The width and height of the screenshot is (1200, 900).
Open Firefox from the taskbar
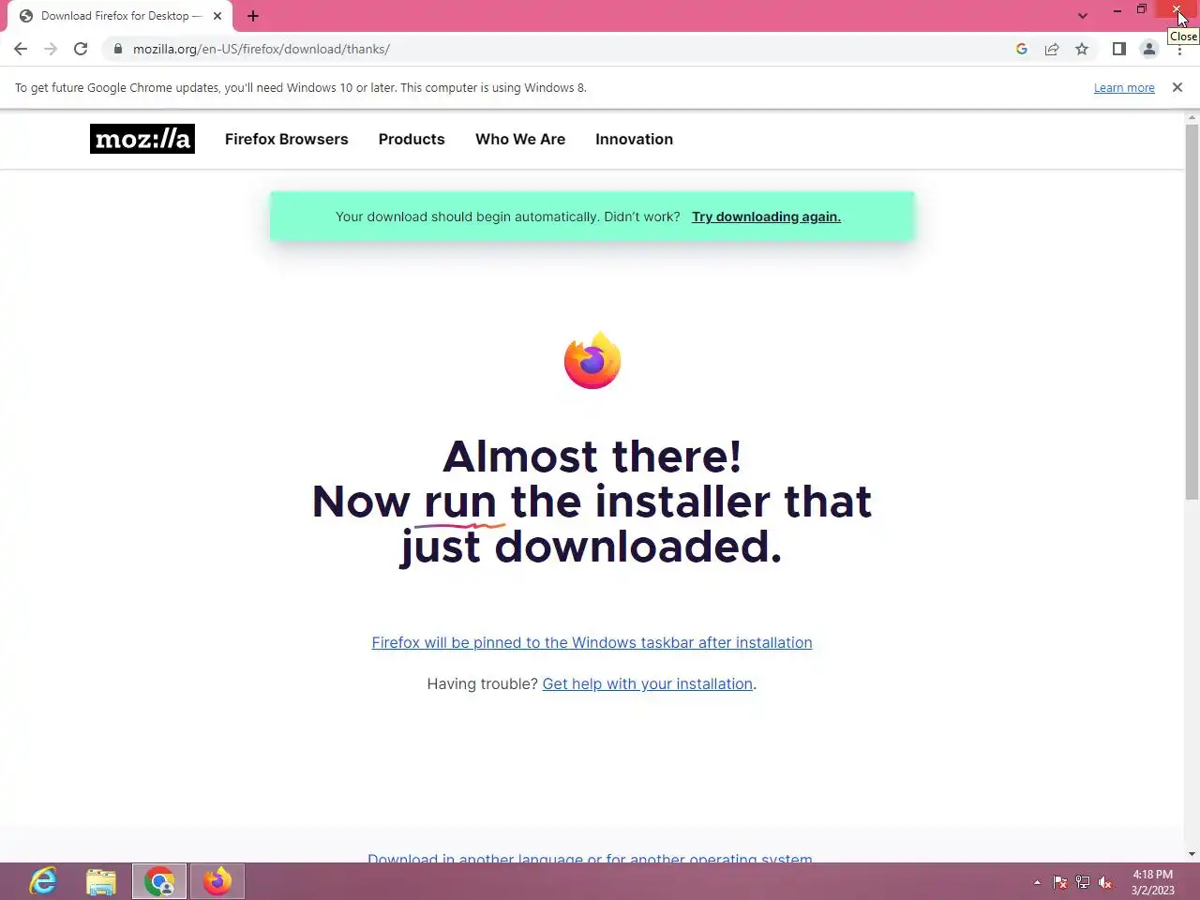pos(217,881)
